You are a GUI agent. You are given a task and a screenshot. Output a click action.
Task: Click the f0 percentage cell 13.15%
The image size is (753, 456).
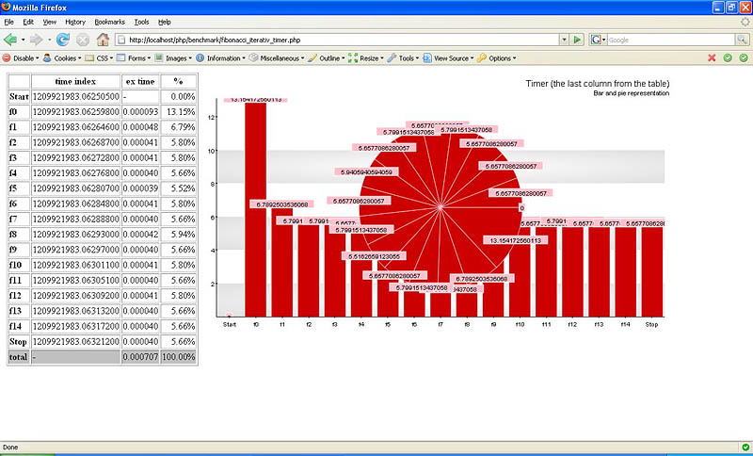178,112
